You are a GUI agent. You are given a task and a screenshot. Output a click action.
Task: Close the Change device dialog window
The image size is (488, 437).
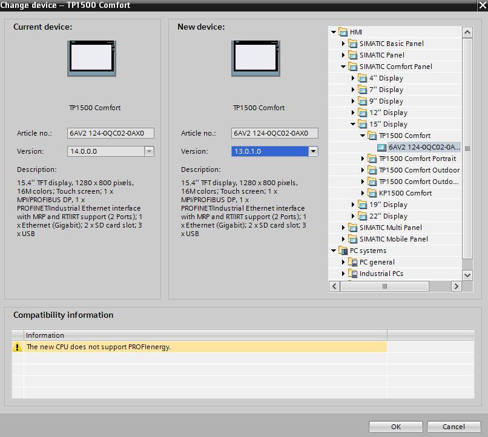[483, 5]
